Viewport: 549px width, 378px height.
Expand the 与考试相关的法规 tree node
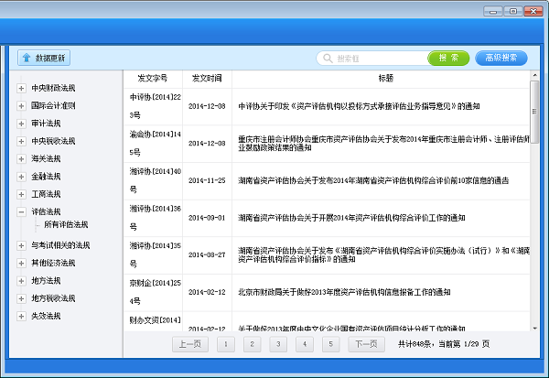[x=21, y=245]
